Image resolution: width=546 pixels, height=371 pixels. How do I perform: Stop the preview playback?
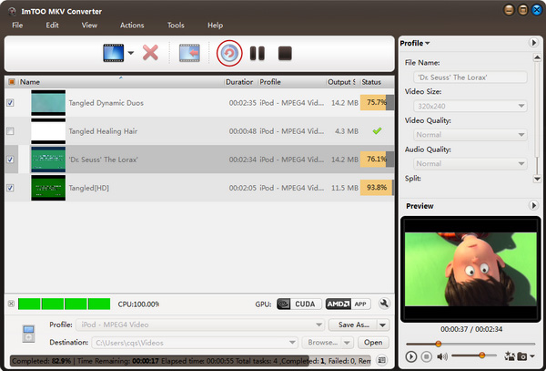426,356
